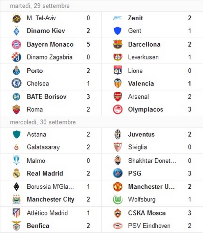
Task: Click the mercoledì, 30 settembre date header
Action: click(43, 122)
